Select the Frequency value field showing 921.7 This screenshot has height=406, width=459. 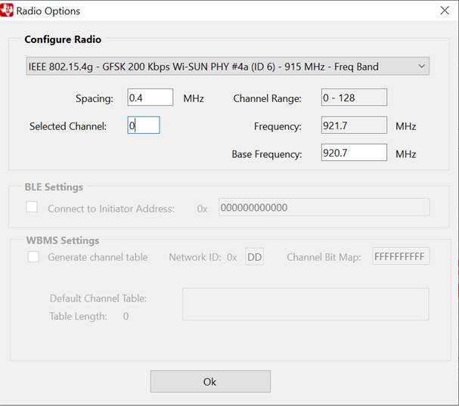pos(354,126)
